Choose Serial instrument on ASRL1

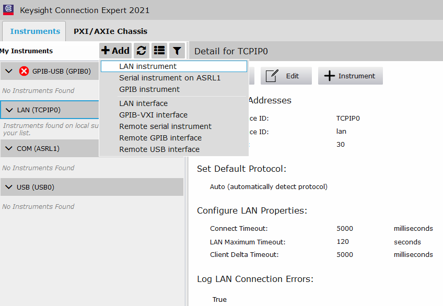[x=174, y=78]
